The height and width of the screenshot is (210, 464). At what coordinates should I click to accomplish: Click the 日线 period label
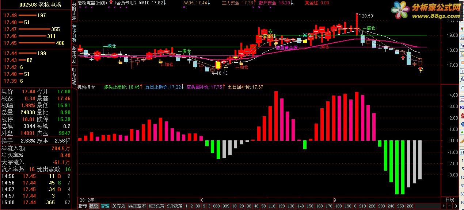(x=449, y=200)
